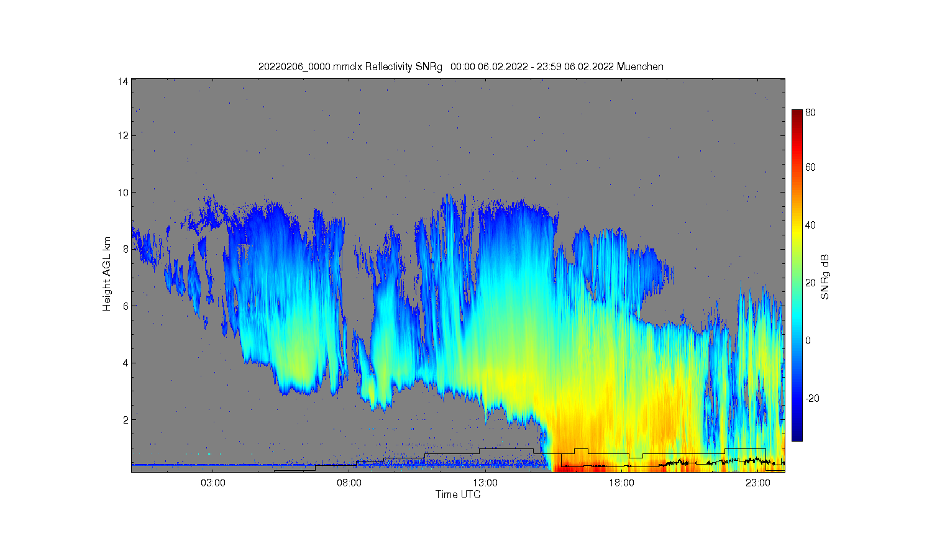Click the 2 km height tick label

(x=126, y=420)
